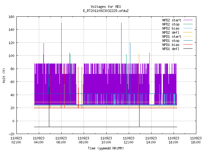Click the "80" y-axis tick label
The height and width of the screenshot is (151, 202).
[12, 69]
